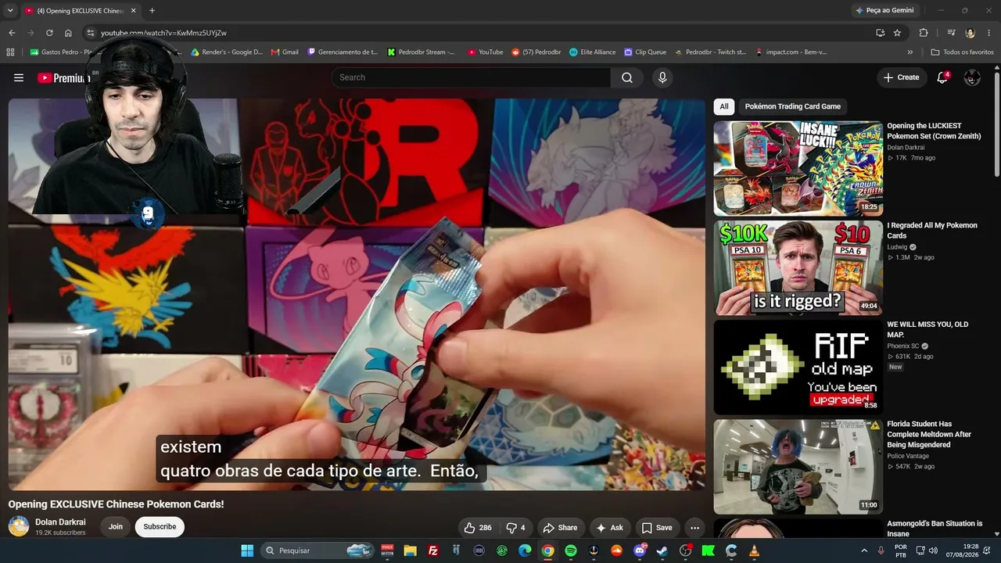Go back to previous page
The width and height of the screenshot is (1001, 563).
[12, 33]
